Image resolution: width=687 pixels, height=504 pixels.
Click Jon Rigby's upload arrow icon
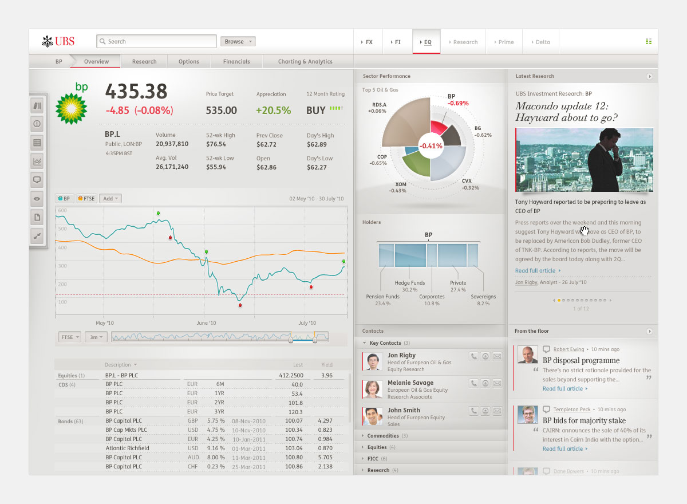pos(485,356)
